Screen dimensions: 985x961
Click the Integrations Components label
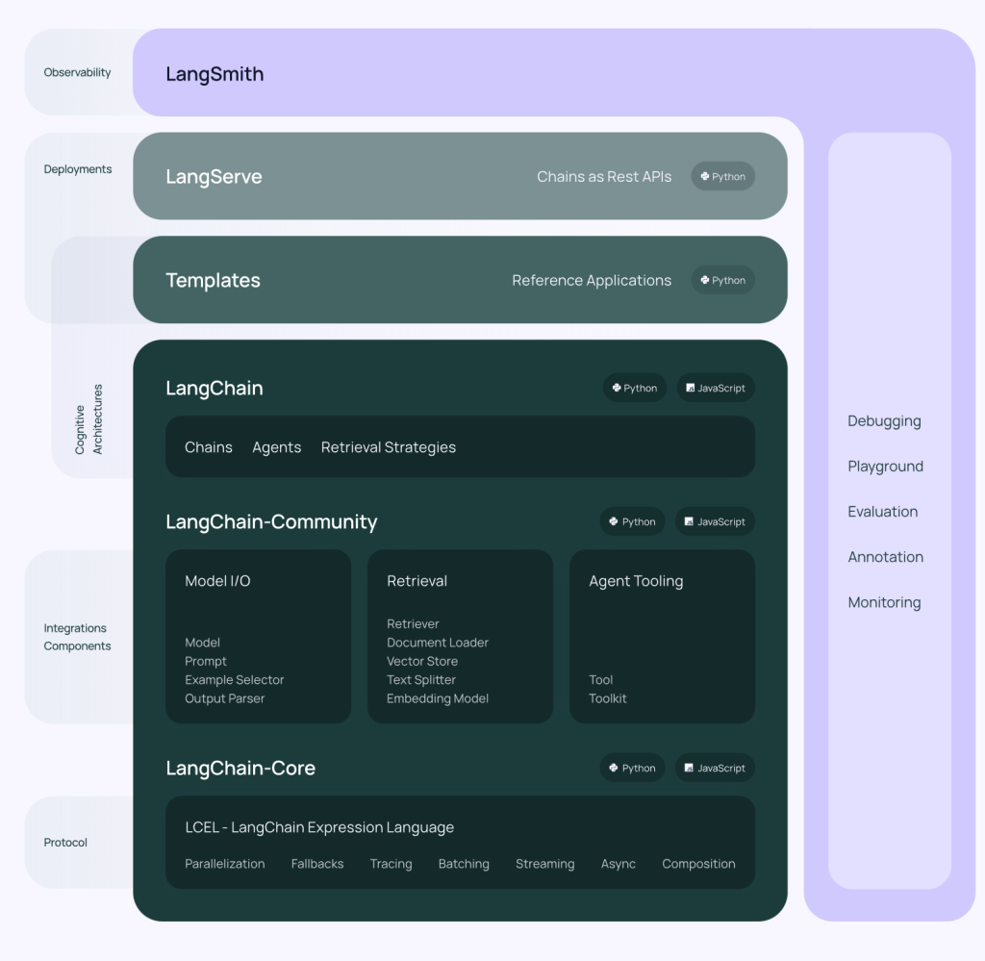pyautogui.click(x=77, y=637)
